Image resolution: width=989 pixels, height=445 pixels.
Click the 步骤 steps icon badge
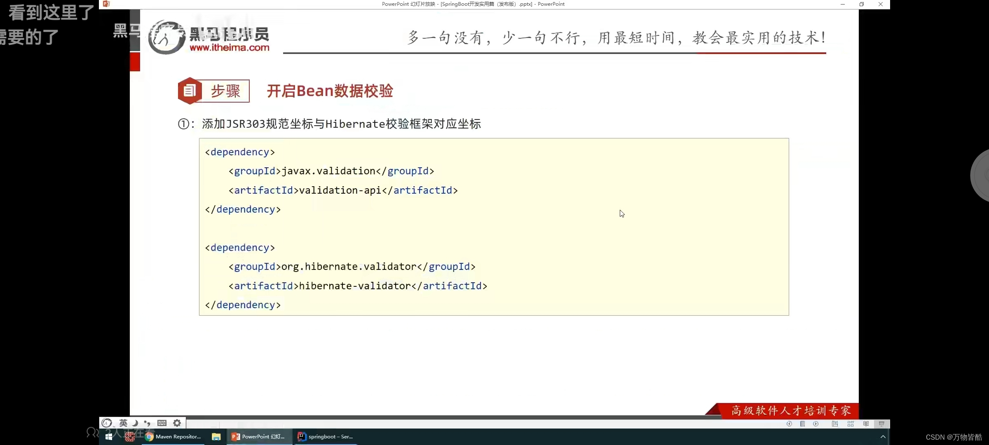click(x=213, y=91)
